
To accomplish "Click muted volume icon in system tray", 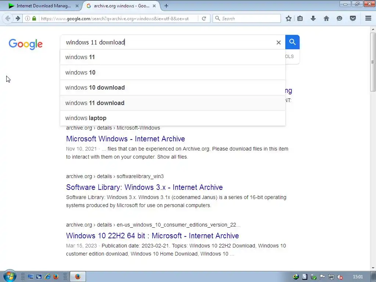I will pos(340,277).
